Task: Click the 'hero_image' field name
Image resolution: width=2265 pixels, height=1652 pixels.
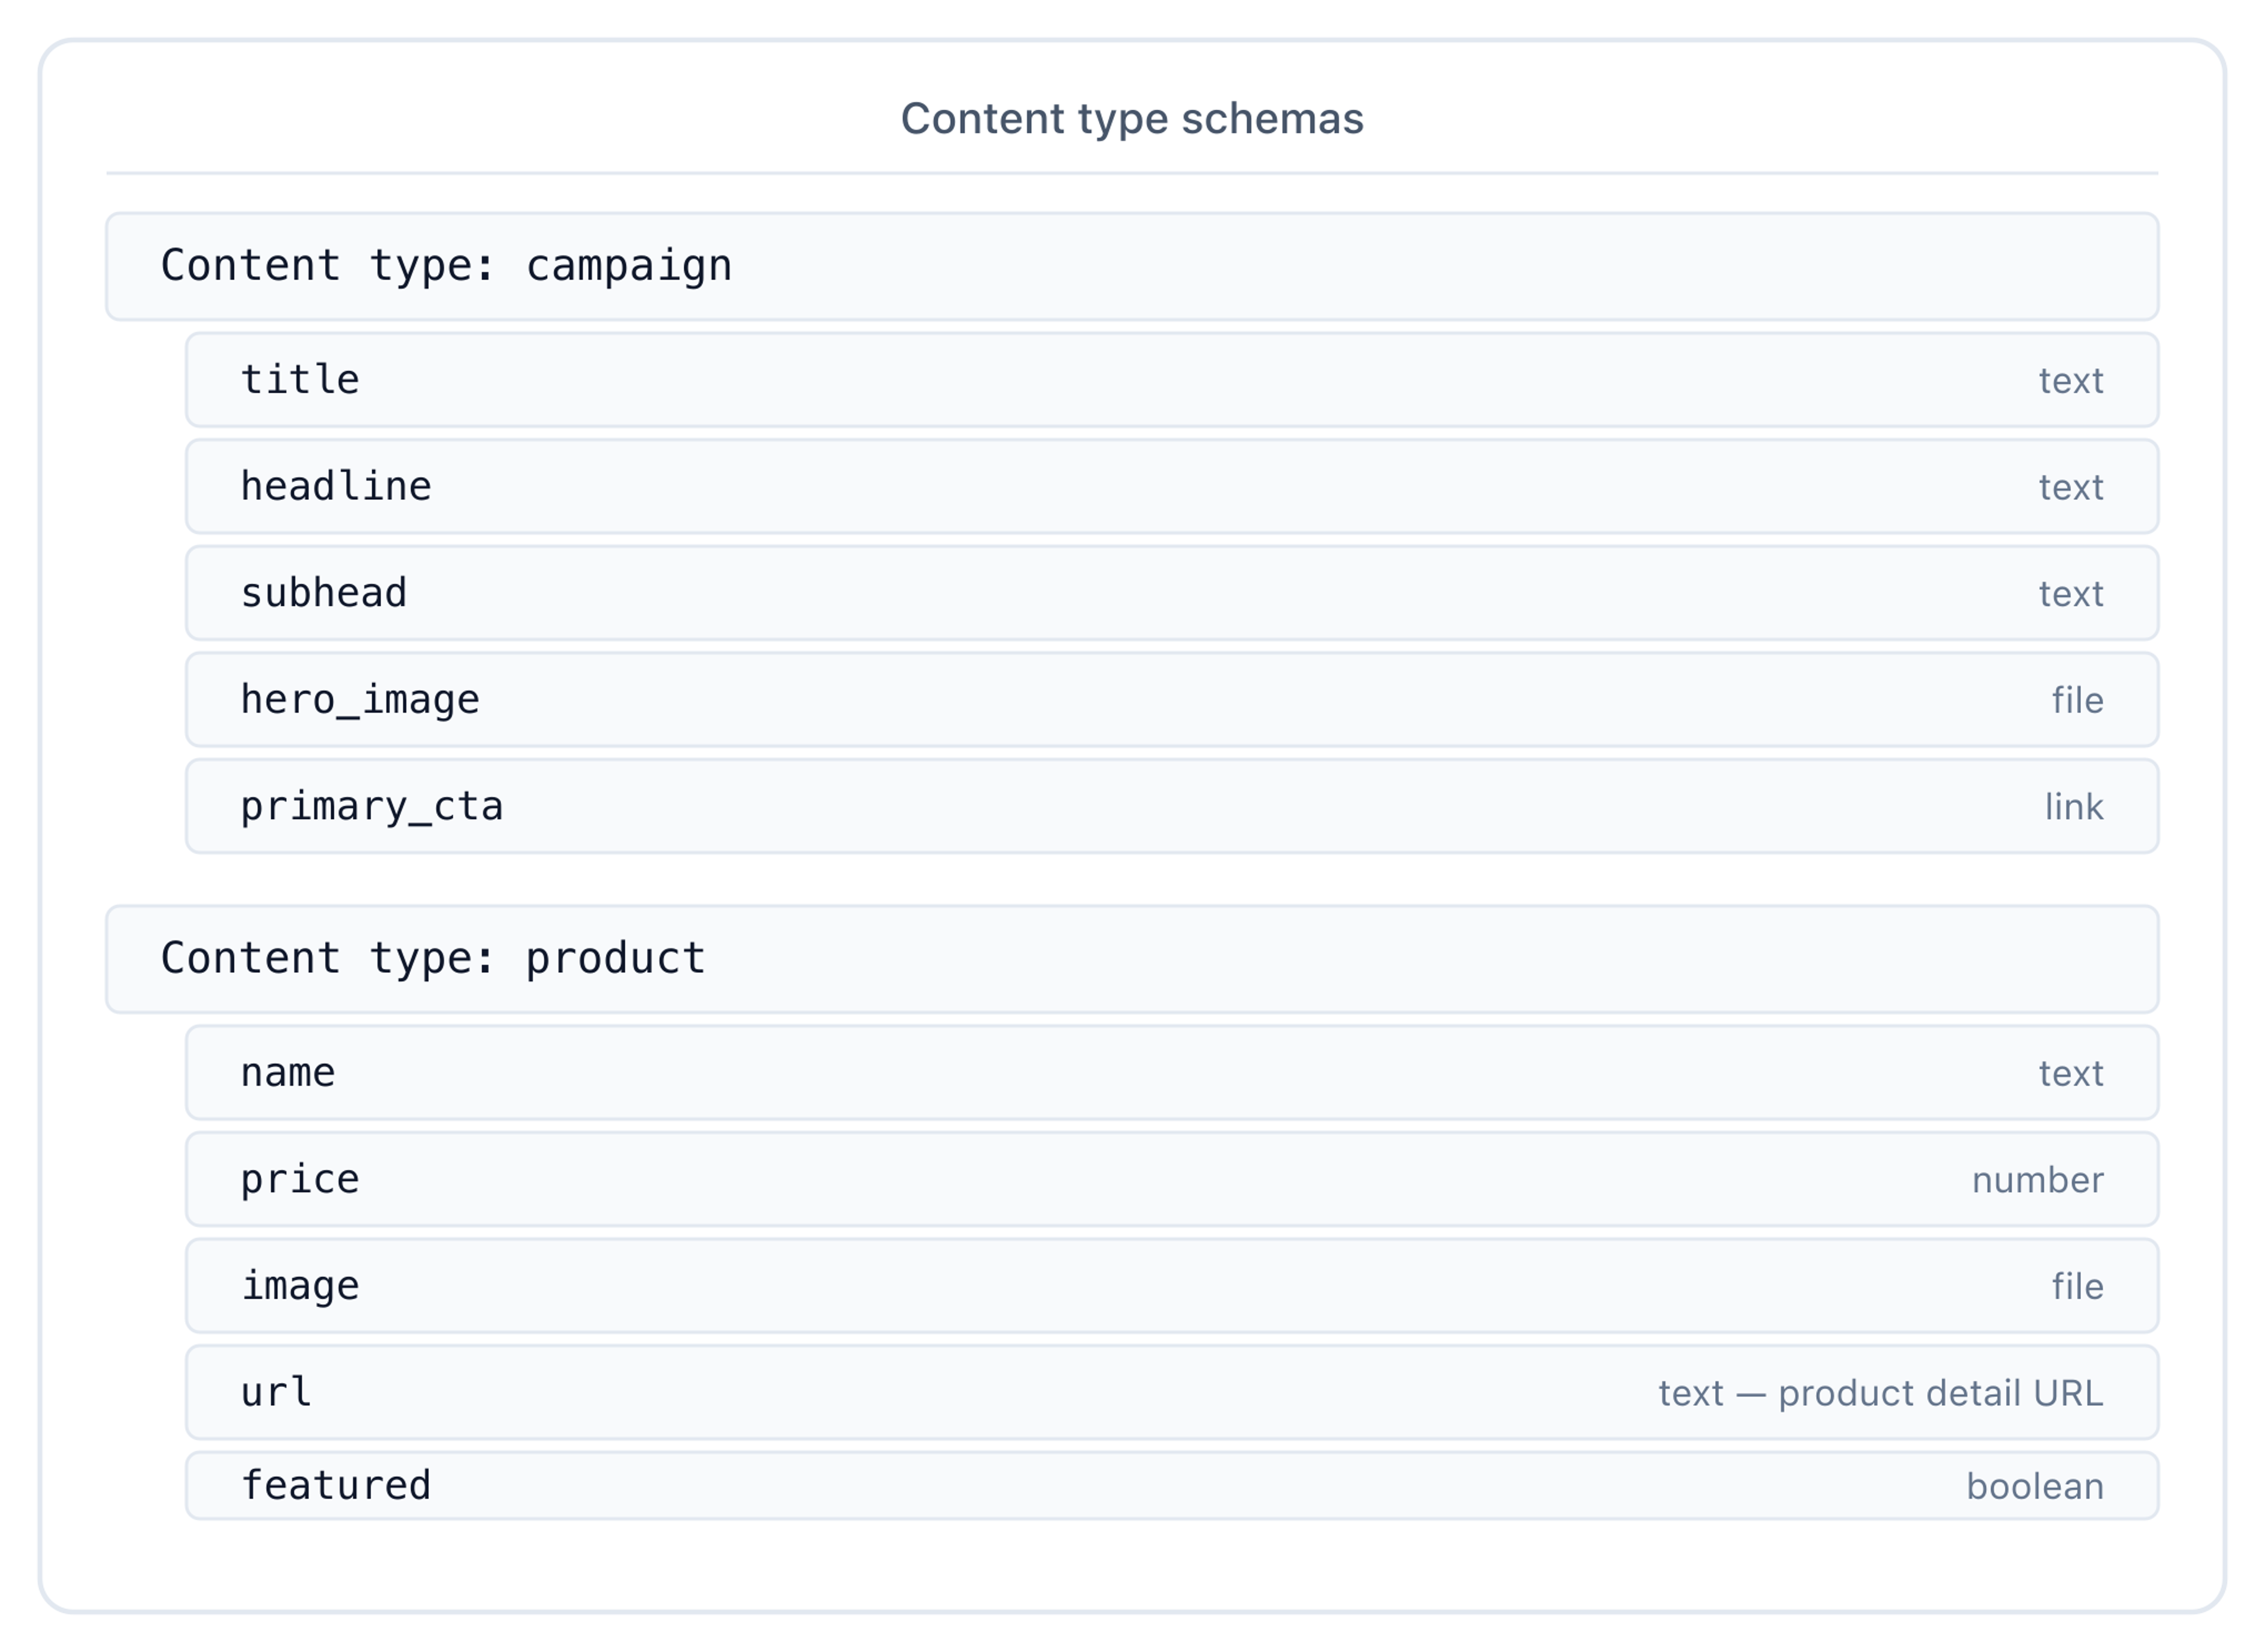Action: (x=360, y=700)
